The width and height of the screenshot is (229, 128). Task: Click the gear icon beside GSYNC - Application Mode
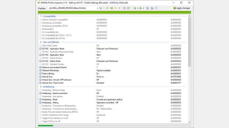pyautogui.click(x=40, y=49)
